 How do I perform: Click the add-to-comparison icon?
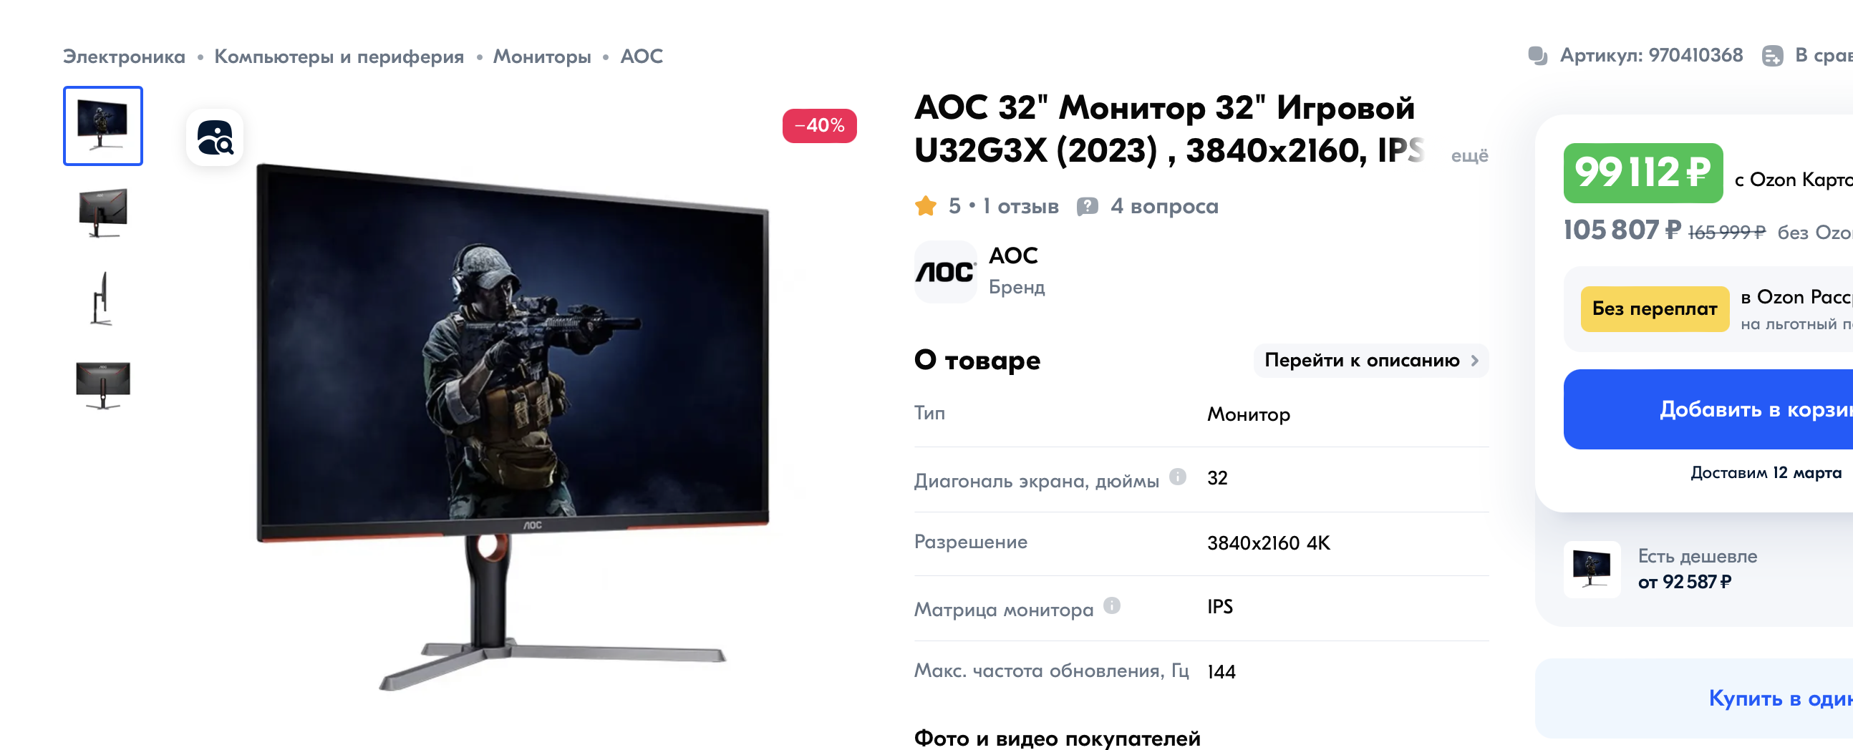[x=1771, y=55]
